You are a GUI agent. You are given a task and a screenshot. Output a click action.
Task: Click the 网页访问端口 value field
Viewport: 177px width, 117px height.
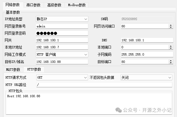click(x=145, y=26)
